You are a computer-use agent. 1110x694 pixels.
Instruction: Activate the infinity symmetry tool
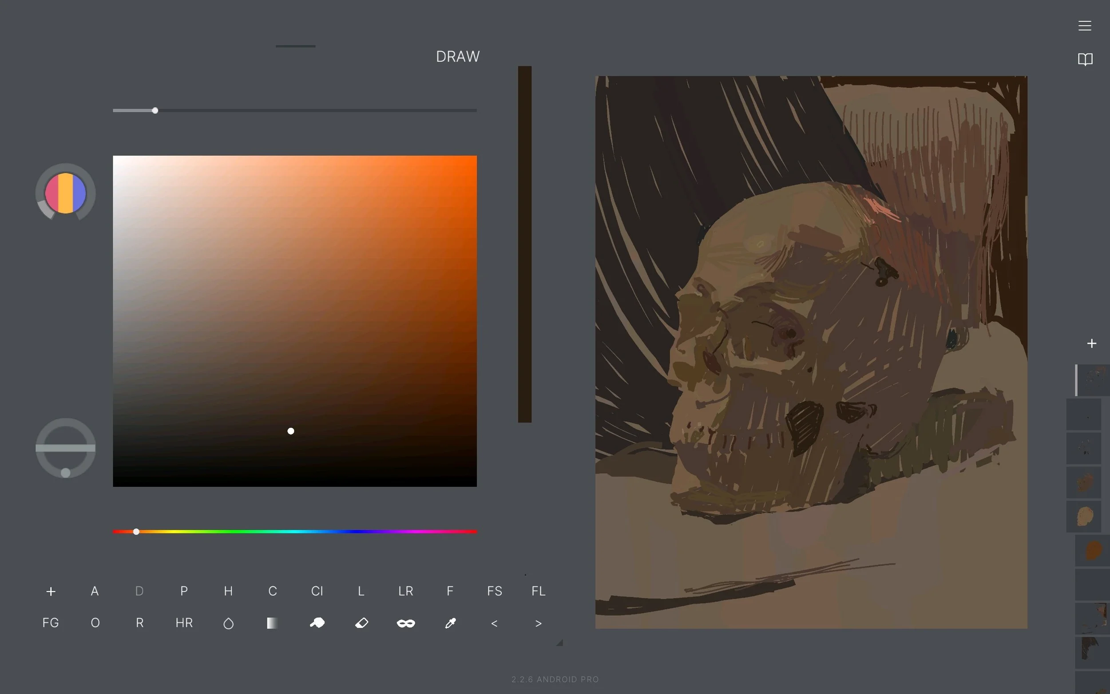[x=405, y=623]
